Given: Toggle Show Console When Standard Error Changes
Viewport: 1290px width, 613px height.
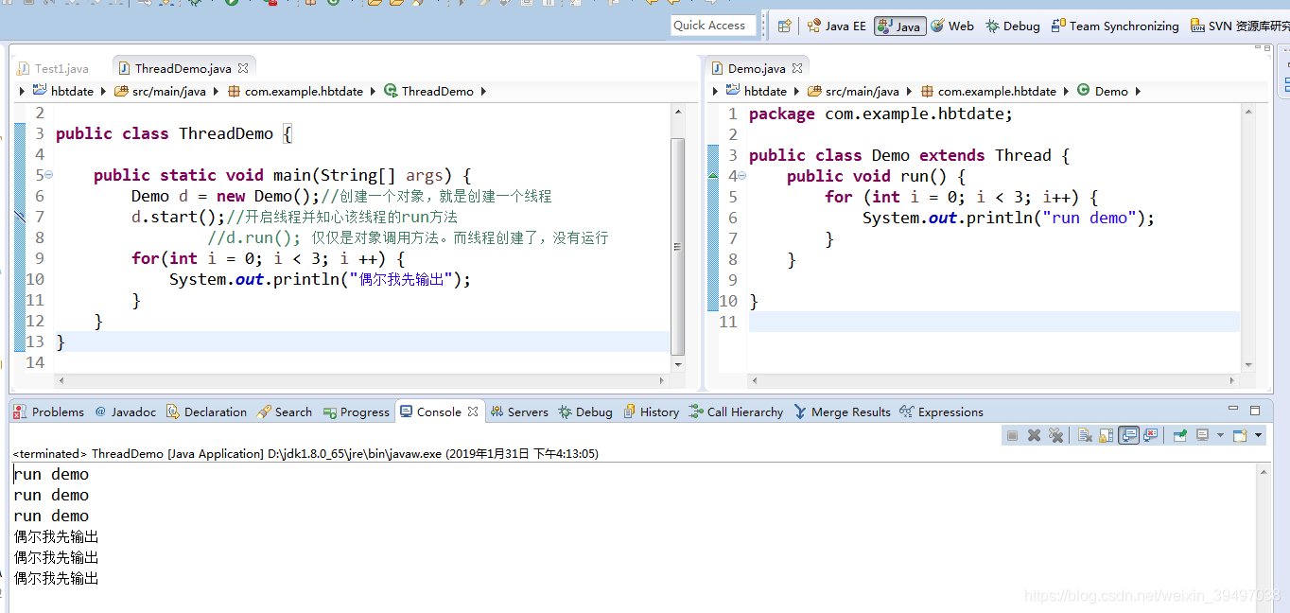Looking at the screenshot, I should (x=1150, y=435).
